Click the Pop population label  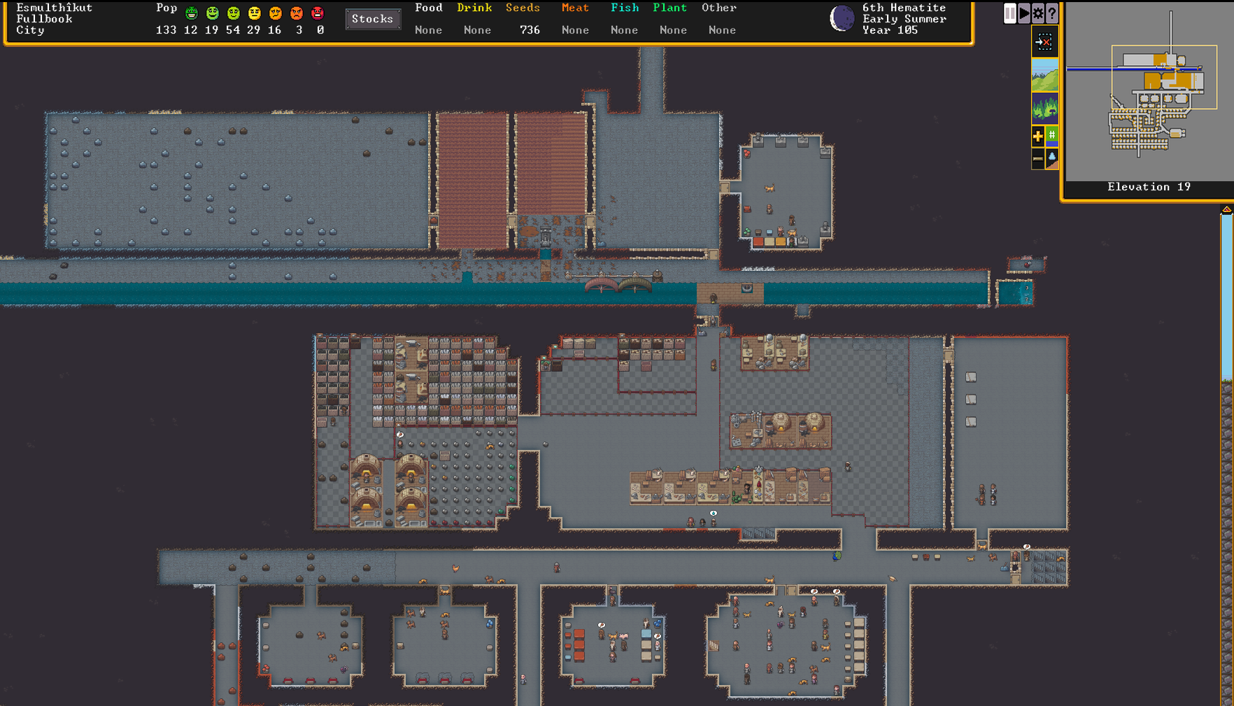166,8
